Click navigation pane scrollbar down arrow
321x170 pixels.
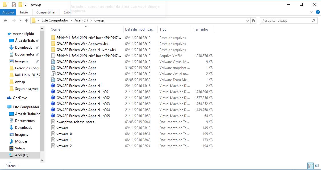click(42, 160)
